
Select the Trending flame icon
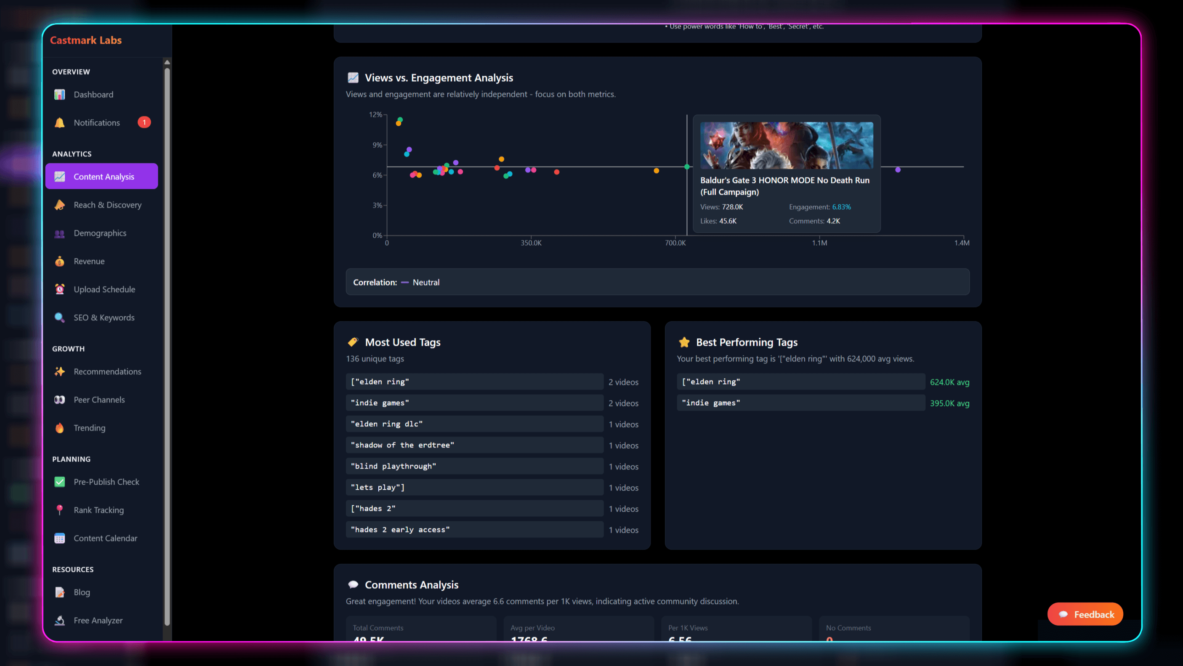pos(60,428)
